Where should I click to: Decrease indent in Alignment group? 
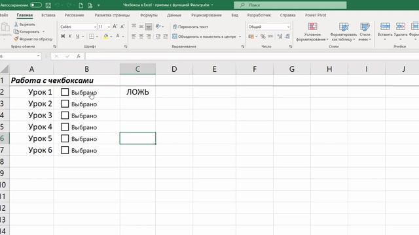pyautogui.click(x=158, y=37)
